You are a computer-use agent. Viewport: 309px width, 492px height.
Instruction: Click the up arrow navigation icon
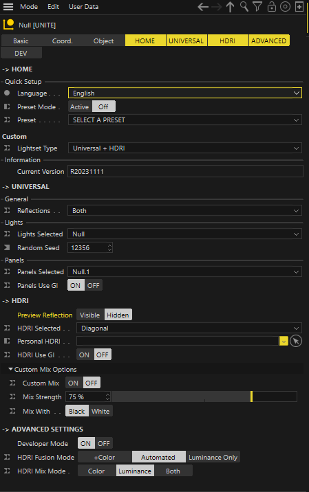(x=230, y=7)
